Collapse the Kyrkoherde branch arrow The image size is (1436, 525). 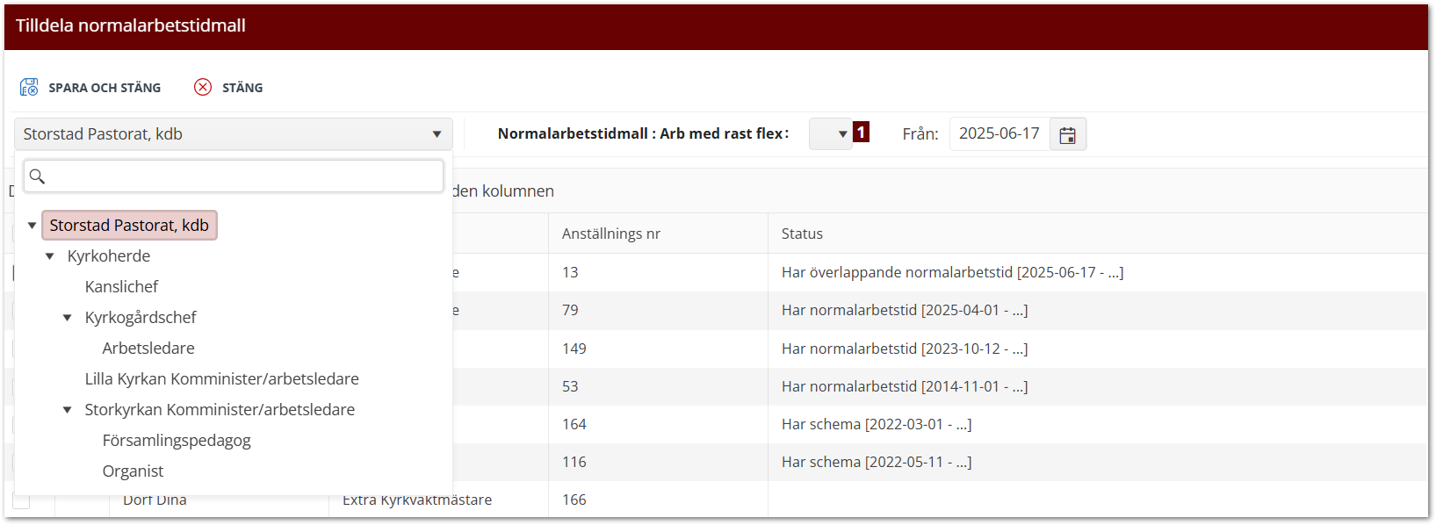tap(50, 256)
